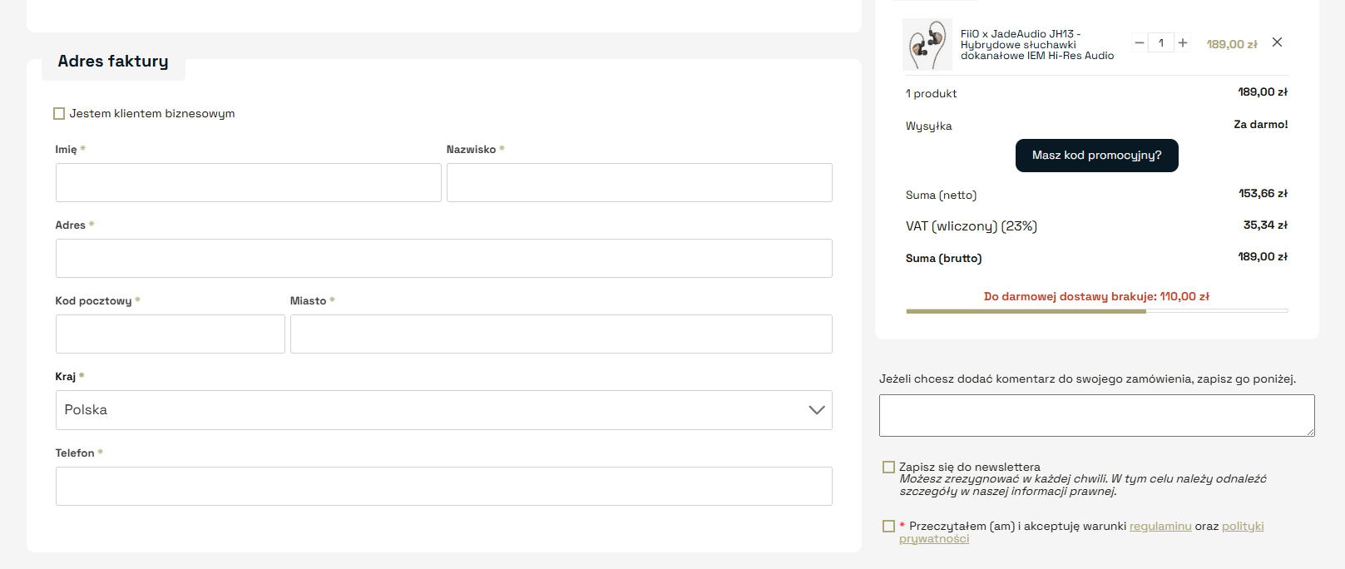Click the FiiO JadeAudio JH13 product thumbnail
This screenshot has width=1345, height=569.
pyautogui.click(x=927, y=45)
